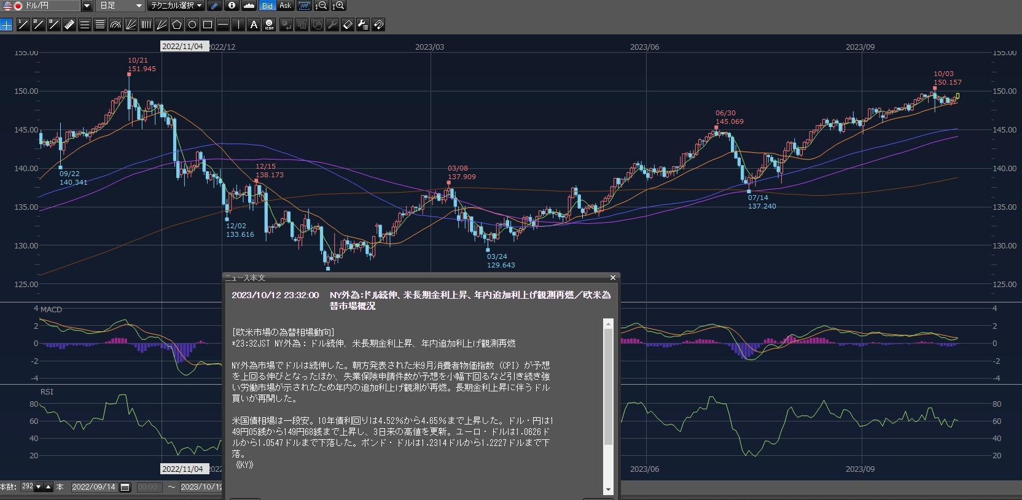Activate the eraser tool in toolbar
The image size is (1022, 500).
coord(347,25)
